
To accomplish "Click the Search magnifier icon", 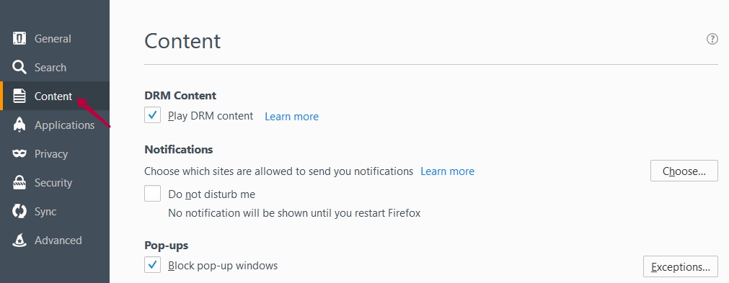I will coord(19,67).
